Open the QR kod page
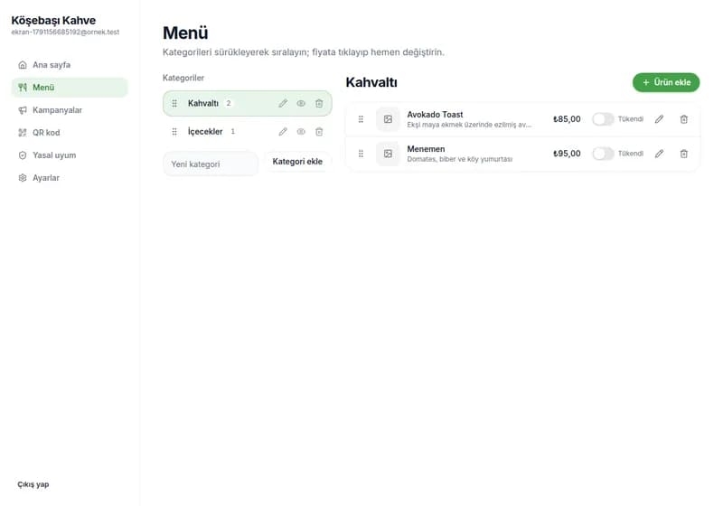The width and height of the screenshot is (723, 506). 70,133
